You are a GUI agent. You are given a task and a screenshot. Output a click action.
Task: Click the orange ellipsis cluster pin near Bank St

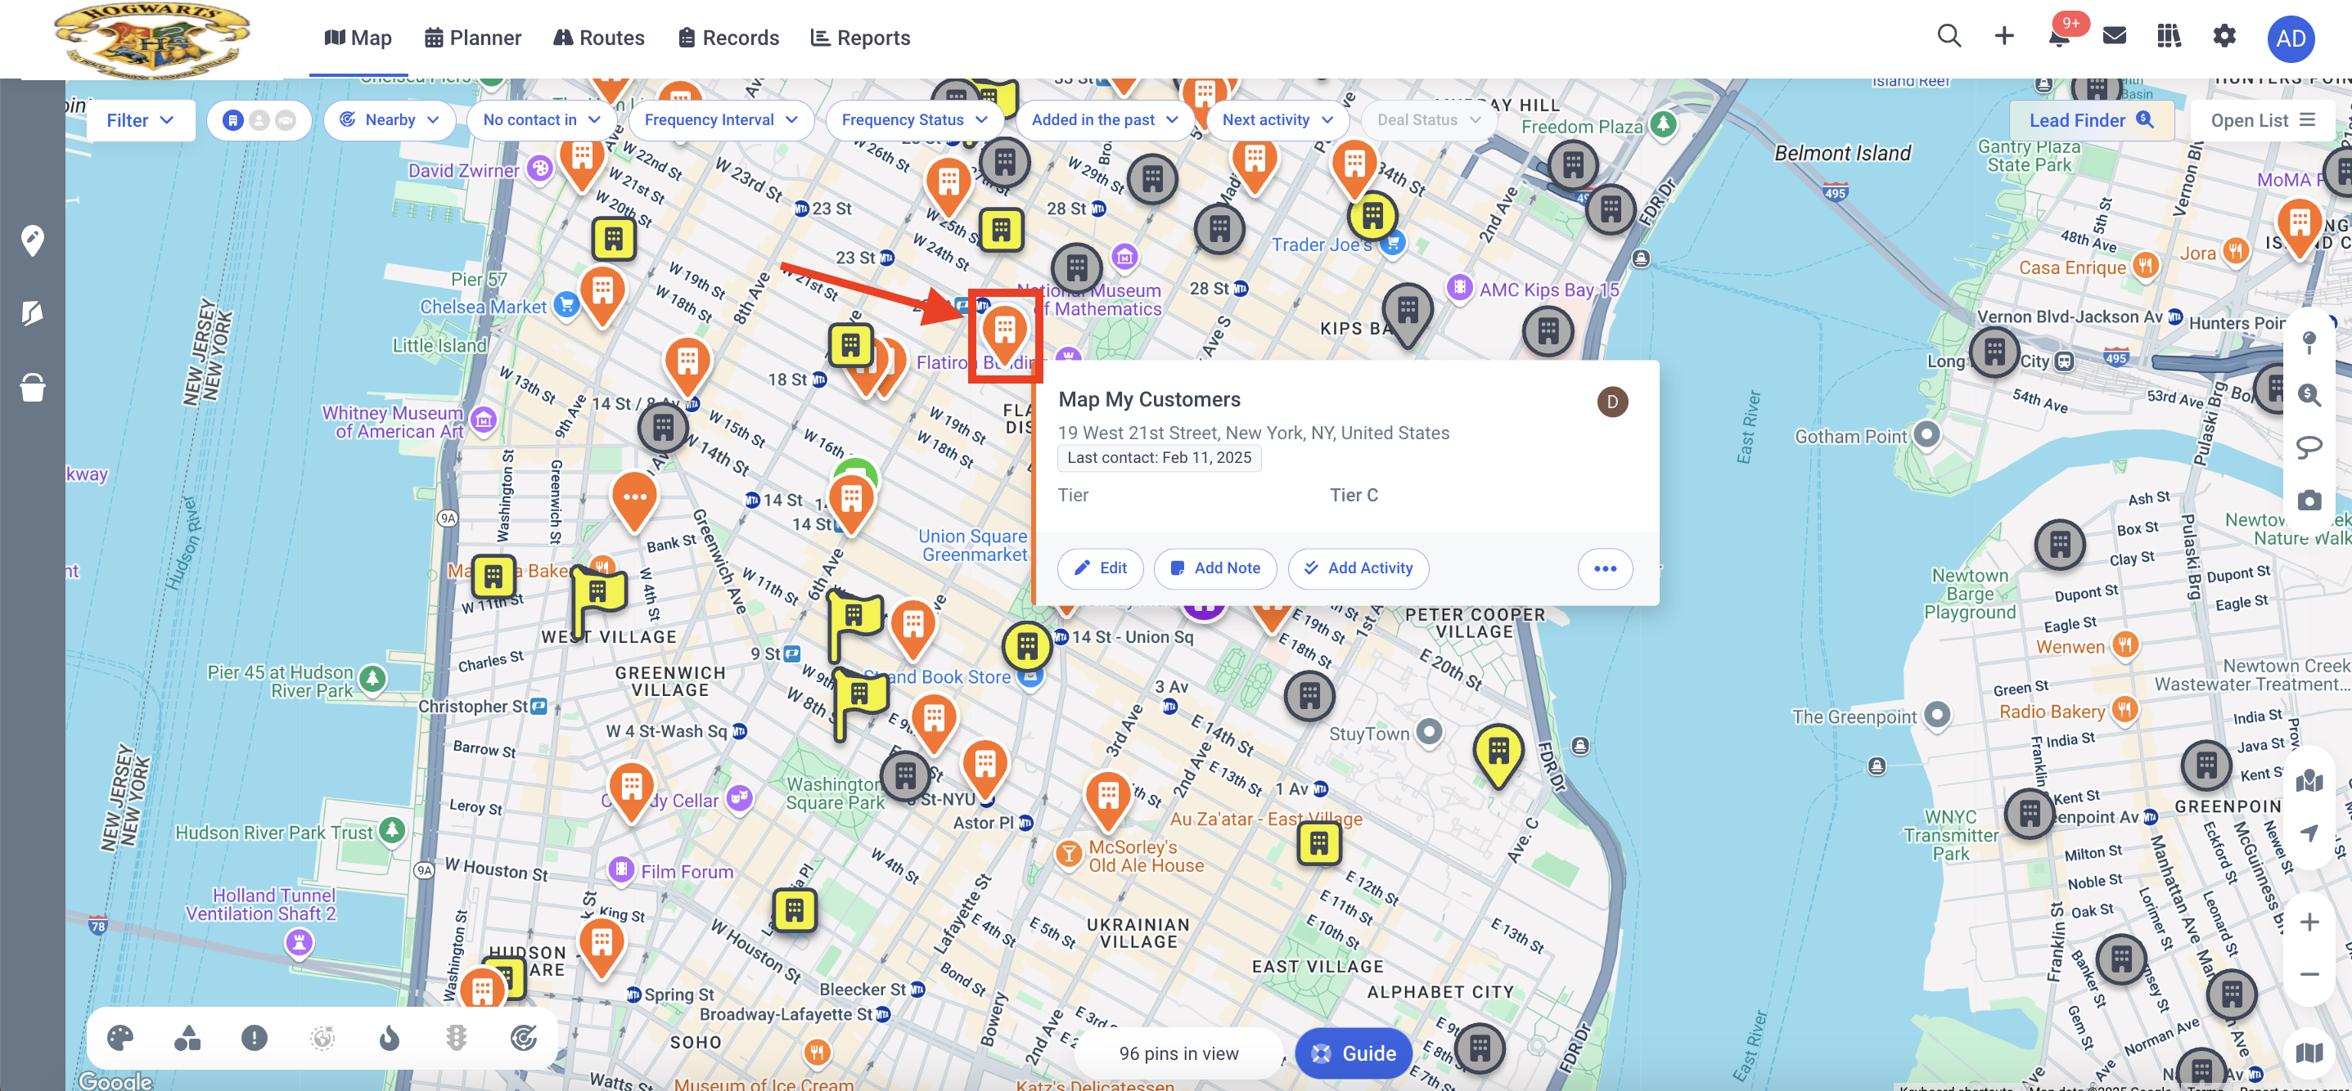(634, 501)
